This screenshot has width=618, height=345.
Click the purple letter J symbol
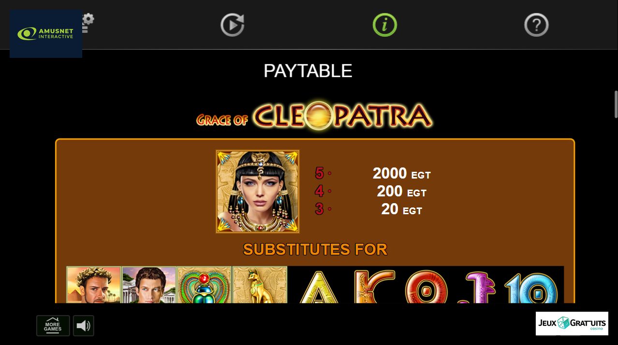point(478,287)
